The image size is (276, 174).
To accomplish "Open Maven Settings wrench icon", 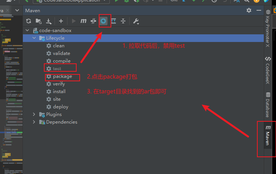I will click(136, 21).
